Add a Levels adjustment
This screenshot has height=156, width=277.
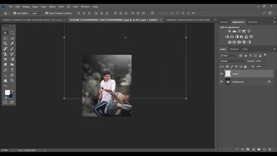(x=234, y=31)
